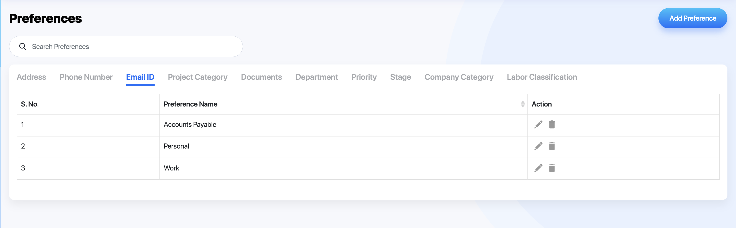Viewport: 736px width, 228px height.
Task: Click serial number 3 cell
Action: [x=88, y=168]
